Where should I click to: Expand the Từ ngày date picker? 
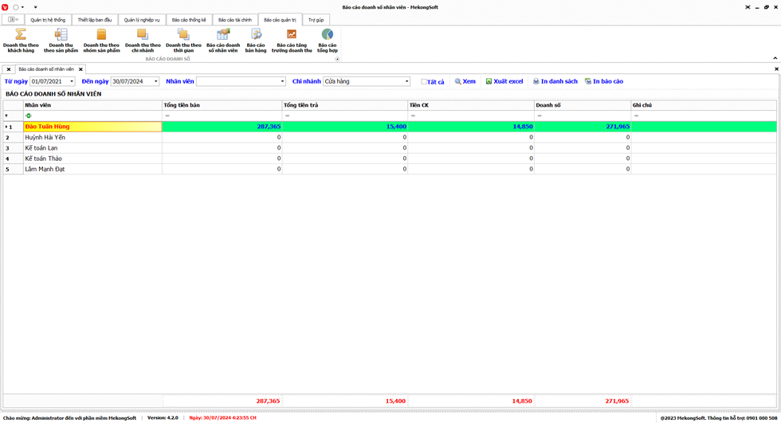[71, 81]
